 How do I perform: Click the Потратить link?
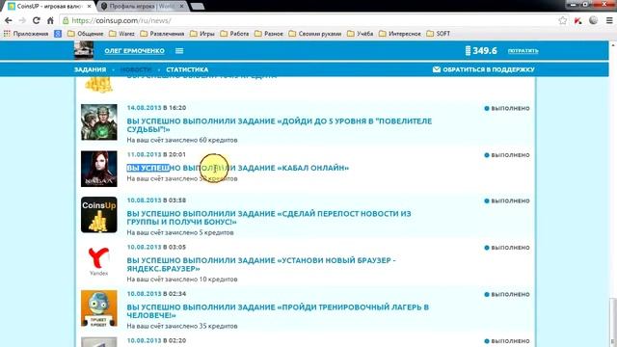523,51
